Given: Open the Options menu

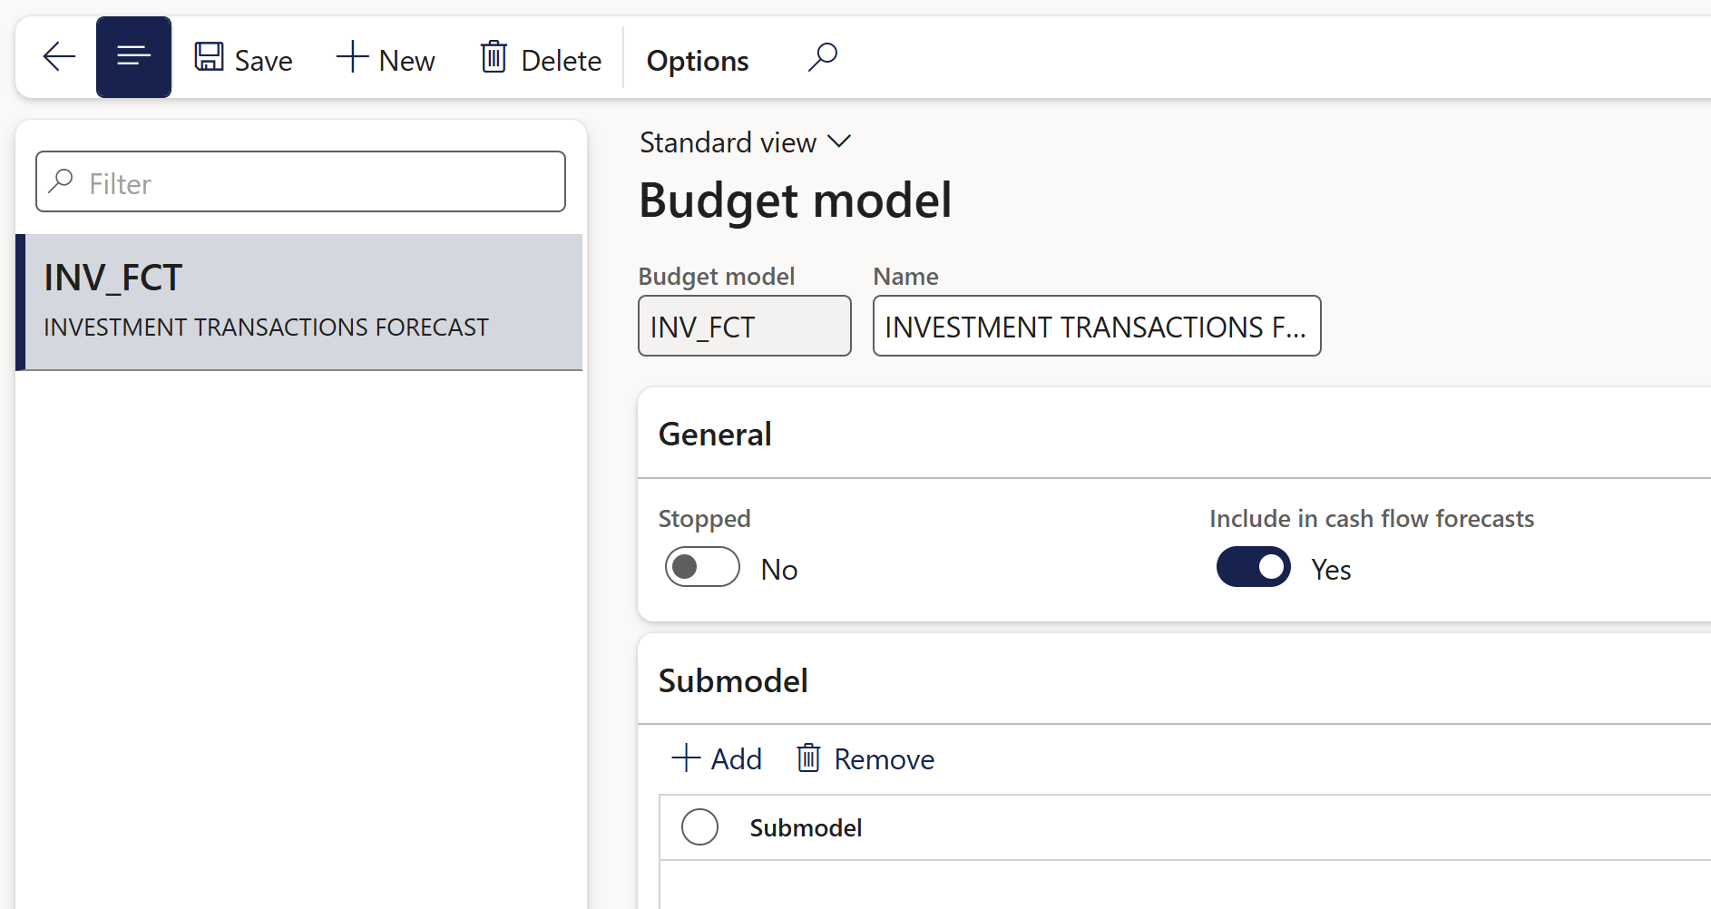Looking at the screenshot, I should pos(697,61).
